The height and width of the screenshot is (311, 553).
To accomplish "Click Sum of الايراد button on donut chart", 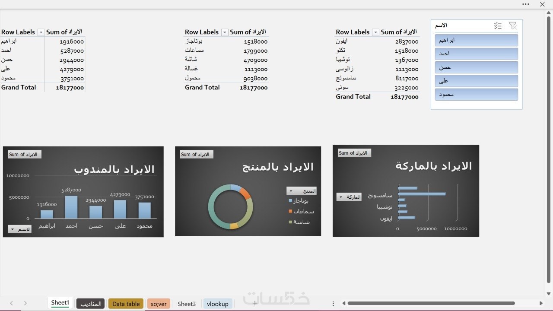I will click(x=197, y=154).
